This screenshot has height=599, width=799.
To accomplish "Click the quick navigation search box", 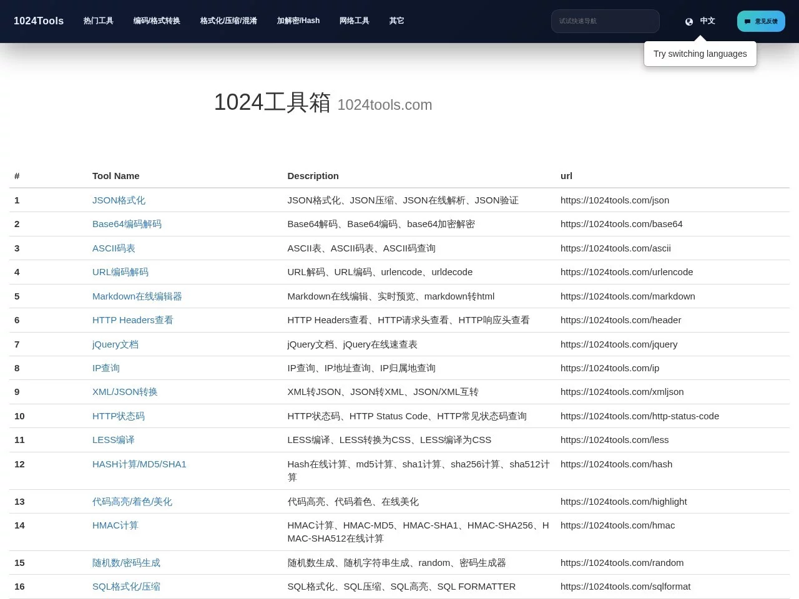I will [604, 21].
